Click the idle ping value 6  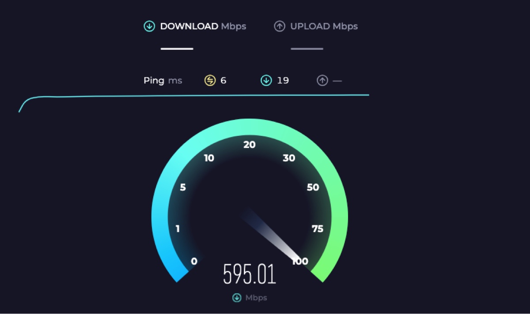(223, 81)
